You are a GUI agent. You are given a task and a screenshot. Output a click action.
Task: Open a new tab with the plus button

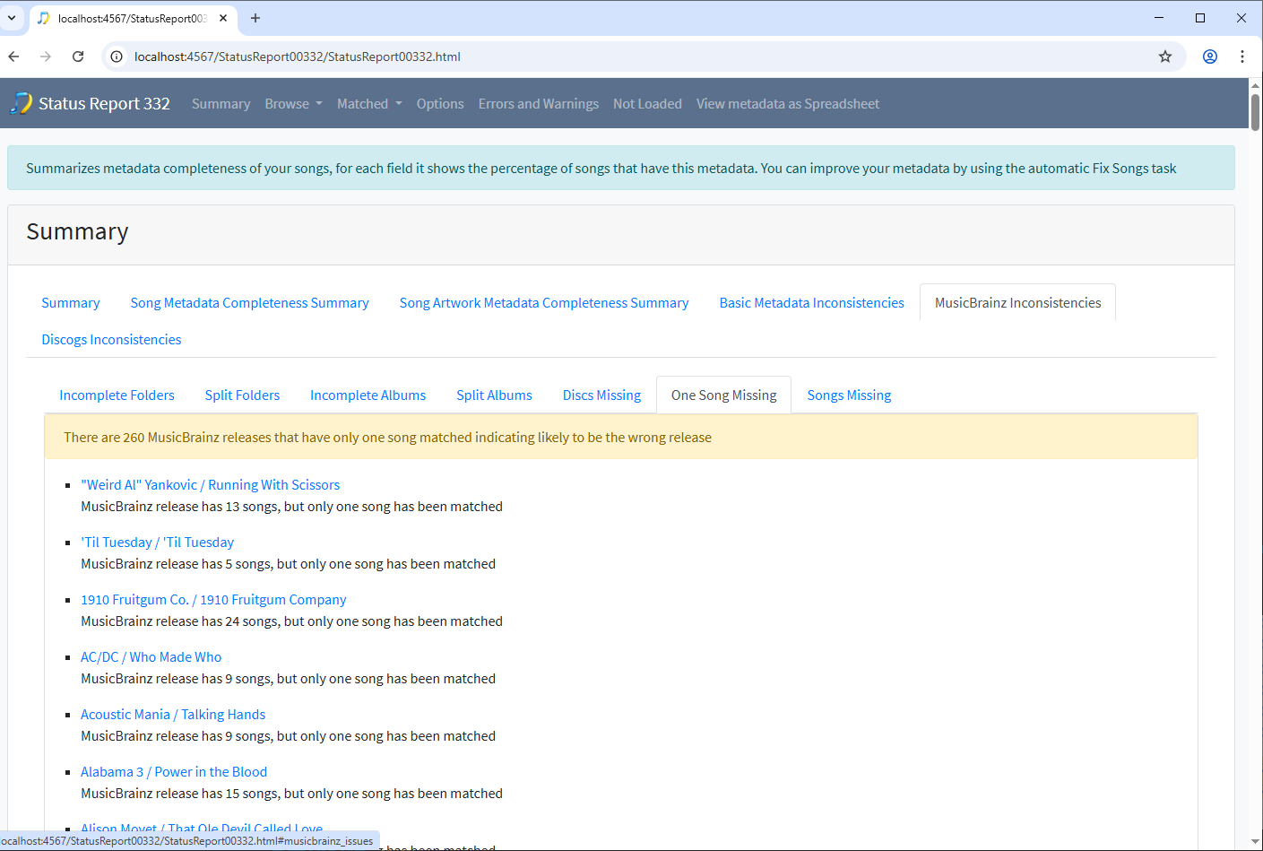click(255, 18)
